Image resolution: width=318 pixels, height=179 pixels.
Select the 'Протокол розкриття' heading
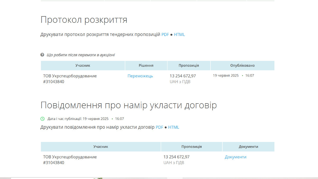pos(84,20)
